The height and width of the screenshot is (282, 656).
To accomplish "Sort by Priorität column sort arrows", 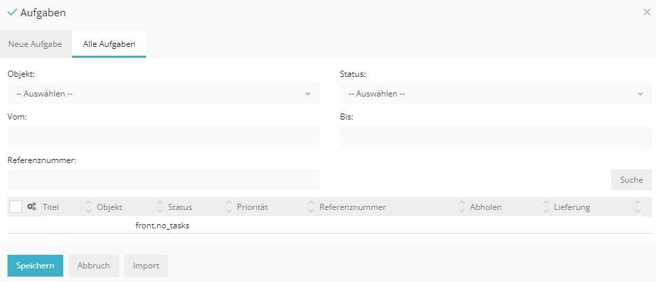I will pyautogui.click(x=311, y=207).
